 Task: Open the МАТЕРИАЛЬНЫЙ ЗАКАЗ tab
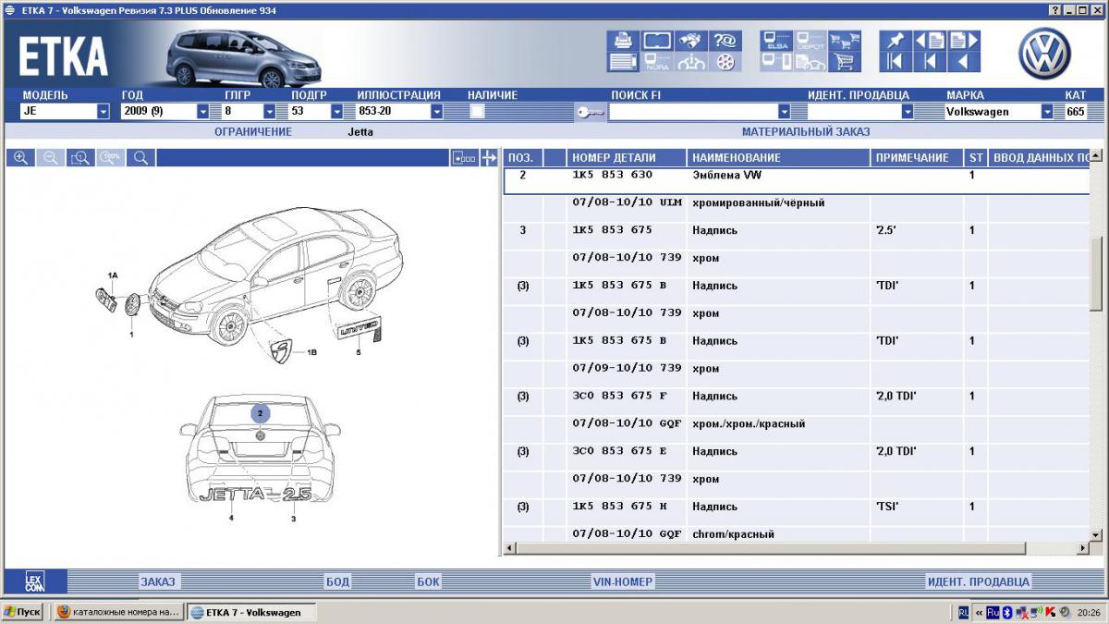coord(806,131)
